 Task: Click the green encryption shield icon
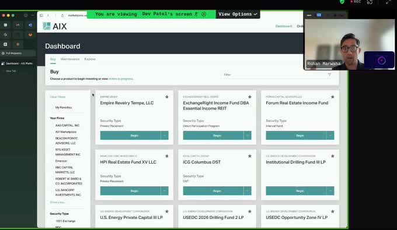point(342,2)
